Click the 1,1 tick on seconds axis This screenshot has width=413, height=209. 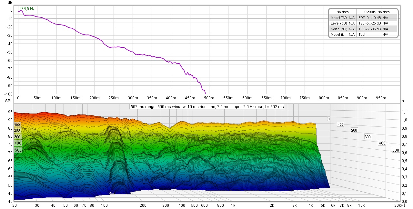[x=405, y=112]
